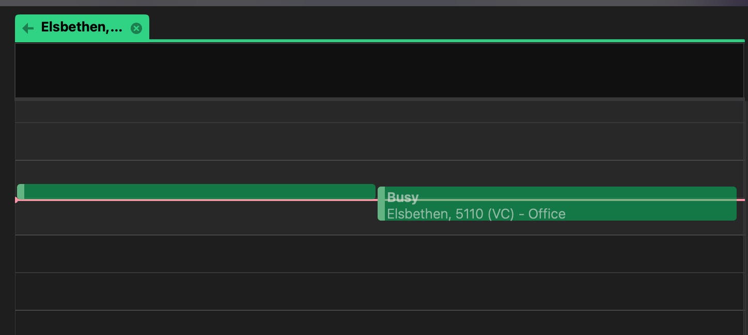748x335 pixels.
Task: Click the empty space beneath the unlabeled green event
Action: coord(196,219)
